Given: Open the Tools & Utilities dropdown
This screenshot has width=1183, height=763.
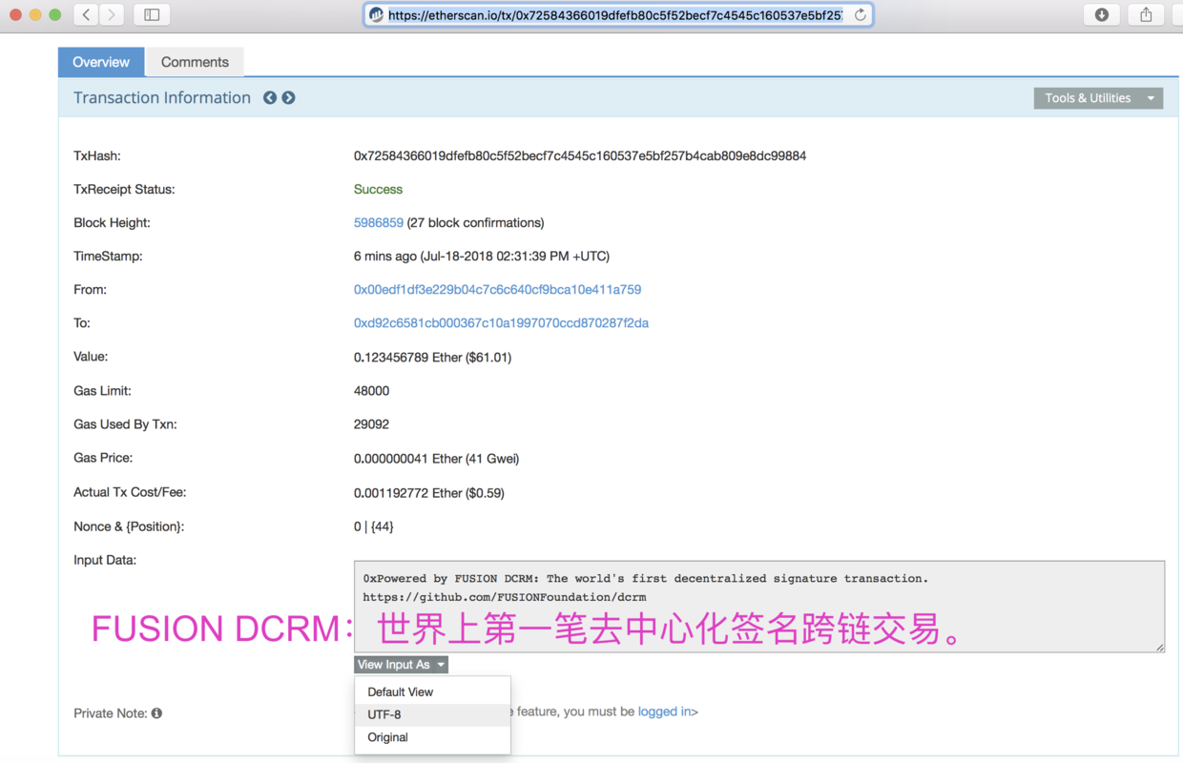Looking at the screenshot, I should pyautogui.click(x=1098, y=98).
